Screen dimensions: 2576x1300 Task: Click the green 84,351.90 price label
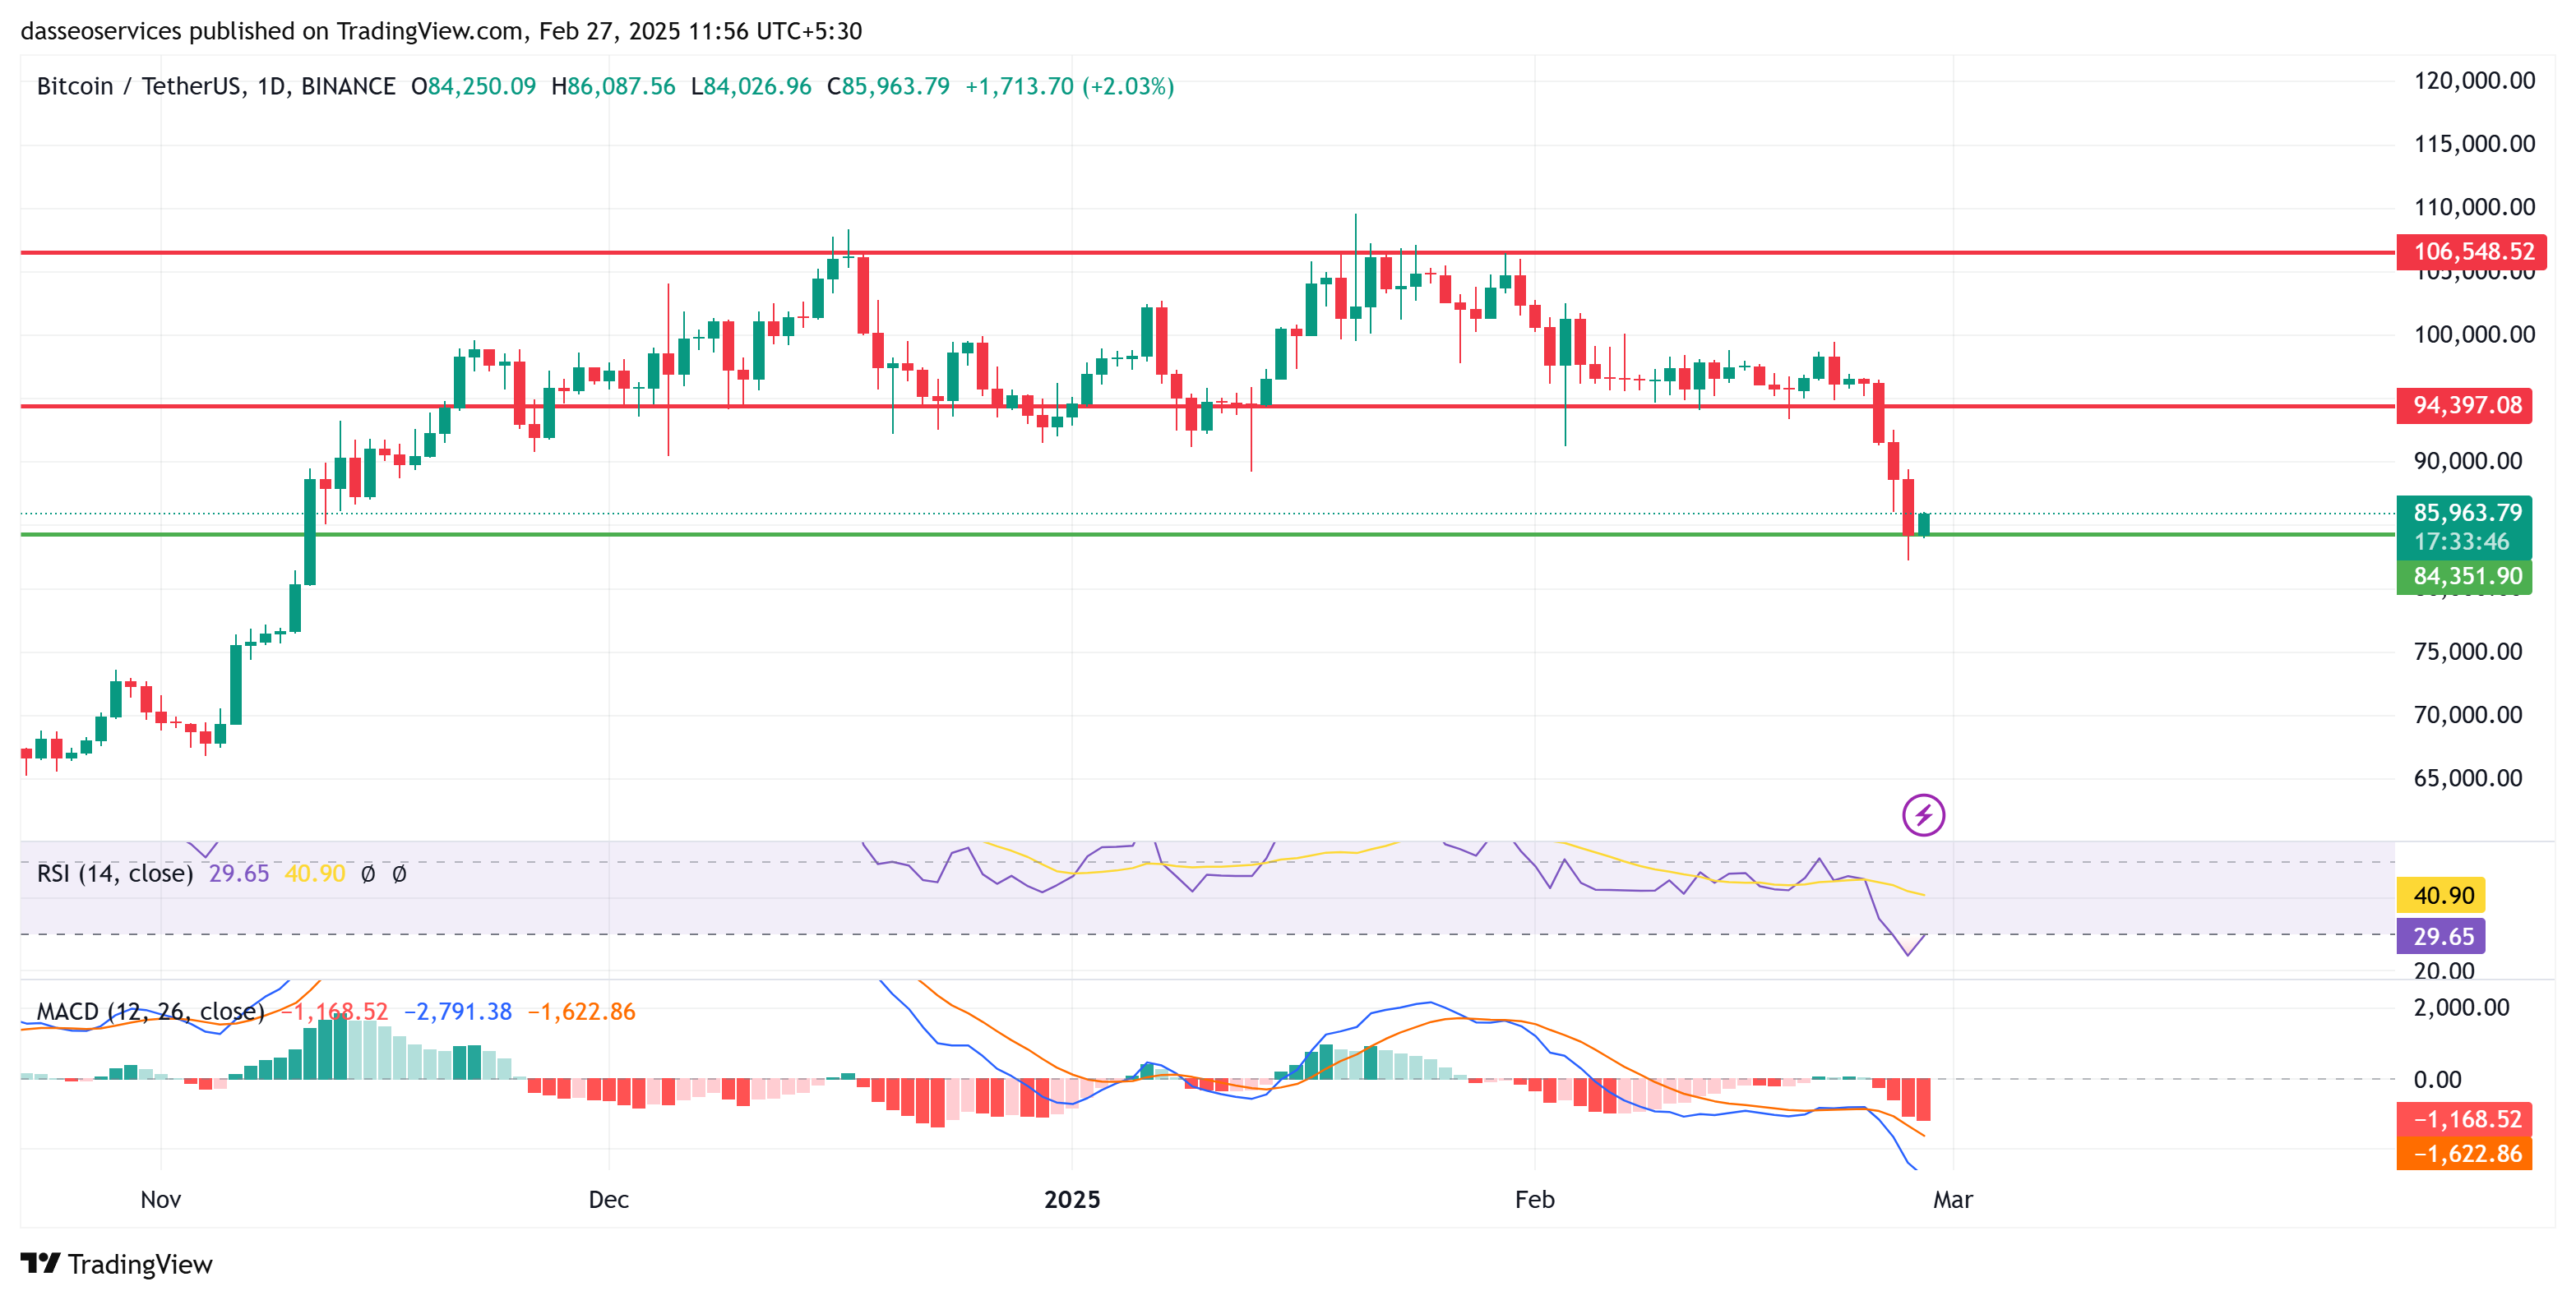point(2466,577)
